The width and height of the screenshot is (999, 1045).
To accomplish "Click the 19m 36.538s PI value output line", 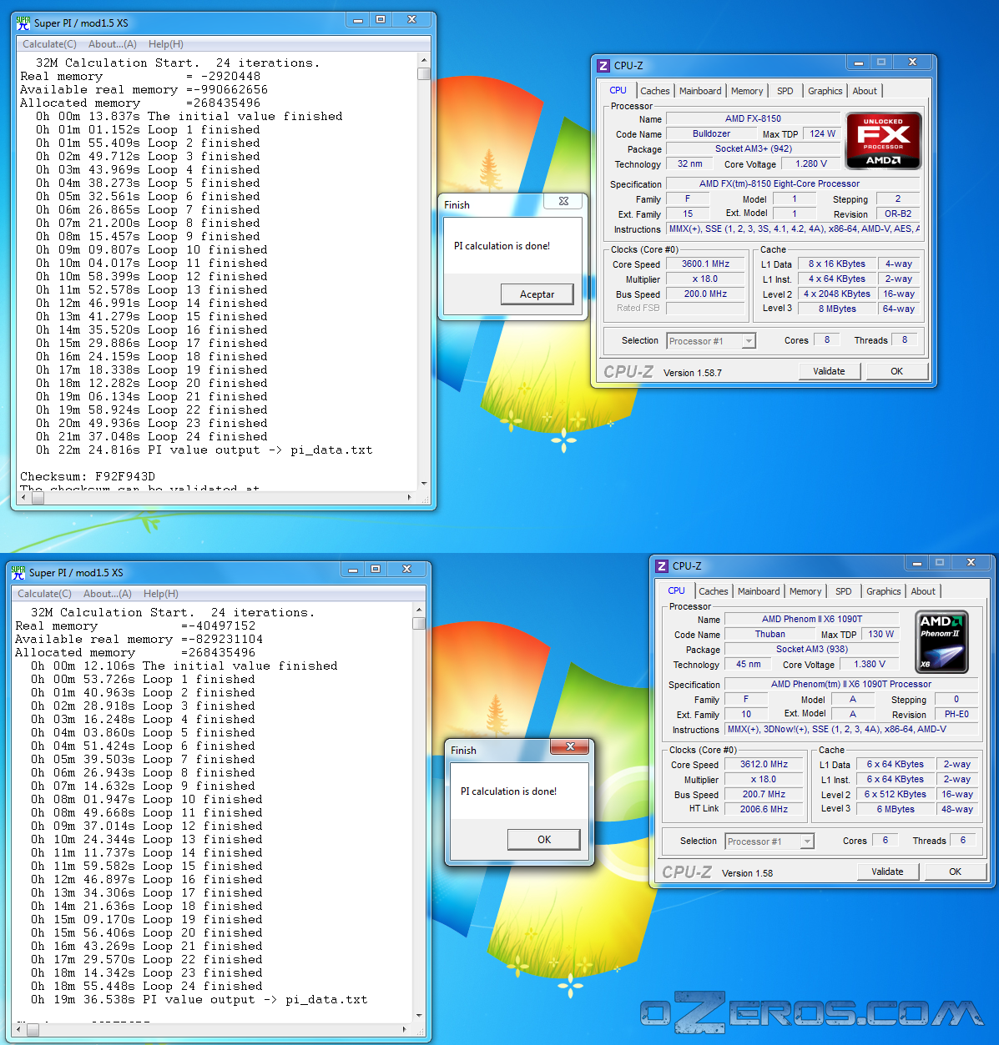I will pos(199,1000).
